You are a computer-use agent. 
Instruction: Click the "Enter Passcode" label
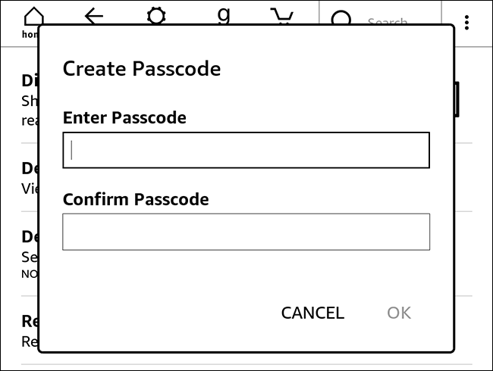pos(124,117)
